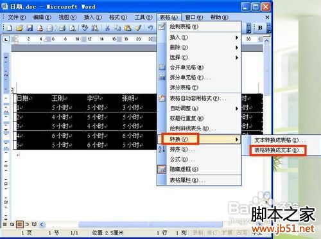Open the 帮助 (Help) menu
Screen dimensions: 321x239
point(220,17)
